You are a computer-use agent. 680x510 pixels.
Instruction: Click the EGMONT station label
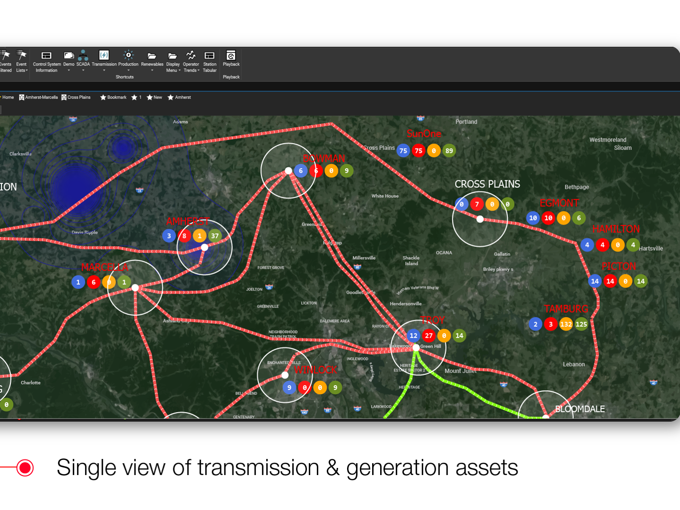coord(559,203)
